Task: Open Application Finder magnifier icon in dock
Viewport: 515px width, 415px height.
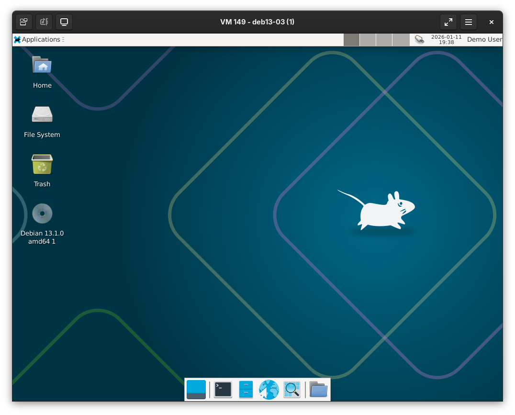Action: (x=292, y=390)
